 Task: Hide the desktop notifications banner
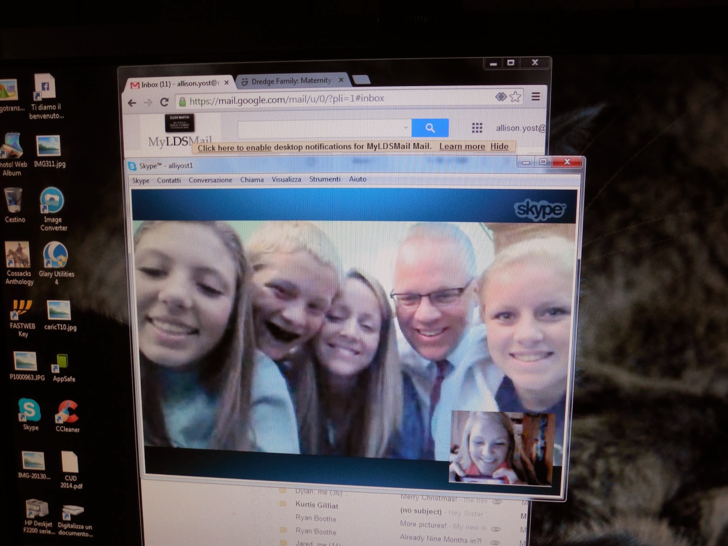coord(499,147)
